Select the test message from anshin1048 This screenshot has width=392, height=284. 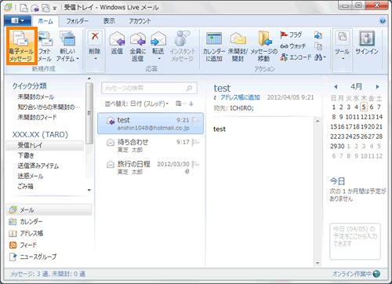click(151, 123)
